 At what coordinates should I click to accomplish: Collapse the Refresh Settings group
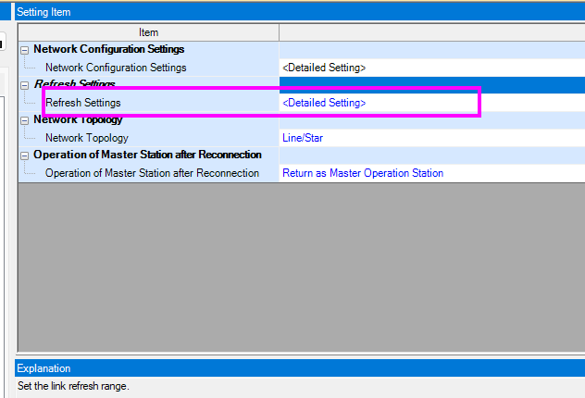(x=25, y=85)
